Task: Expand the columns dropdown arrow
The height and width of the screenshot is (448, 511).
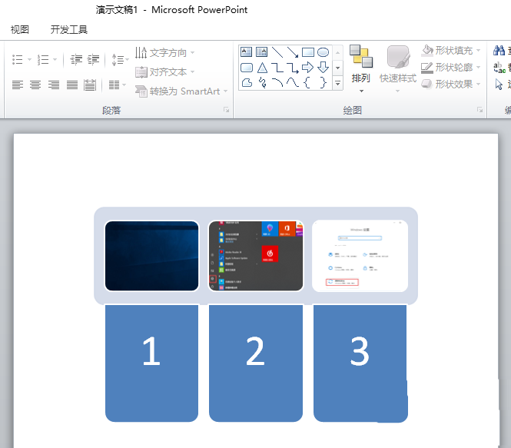Action: [x=124, y=85]
